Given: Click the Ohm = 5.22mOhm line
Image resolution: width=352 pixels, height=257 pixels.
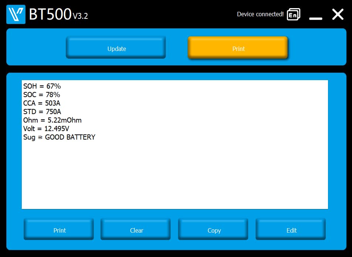Looking at the screenshot, I should tap(52, 120).
